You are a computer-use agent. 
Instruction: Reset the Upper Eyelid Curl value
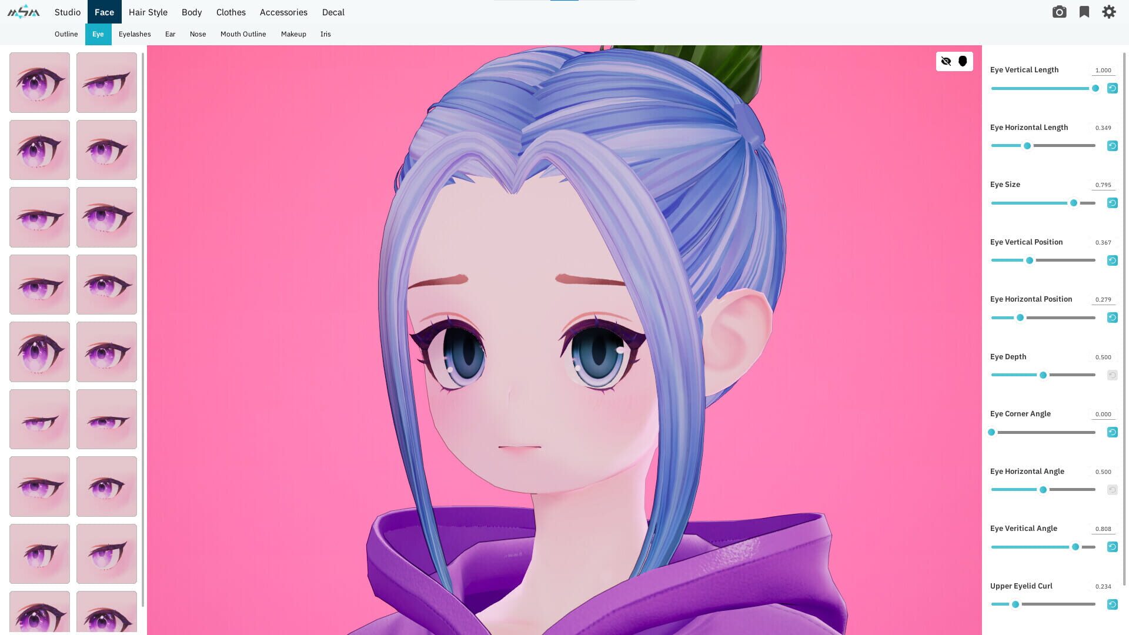[1112, 604]
